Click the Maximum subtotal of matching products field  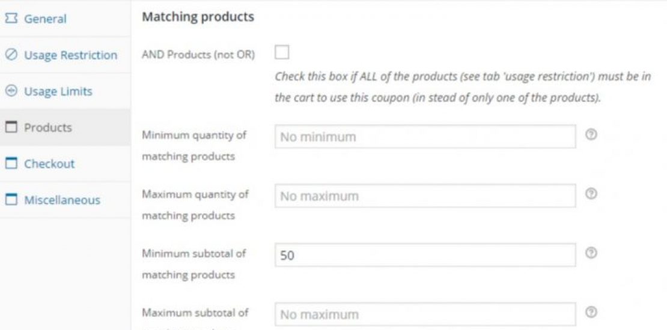pyautogui.click(x=425, y=314)
